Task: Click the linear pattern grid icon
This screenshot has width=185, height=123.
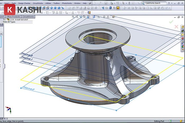Action: 61,13
